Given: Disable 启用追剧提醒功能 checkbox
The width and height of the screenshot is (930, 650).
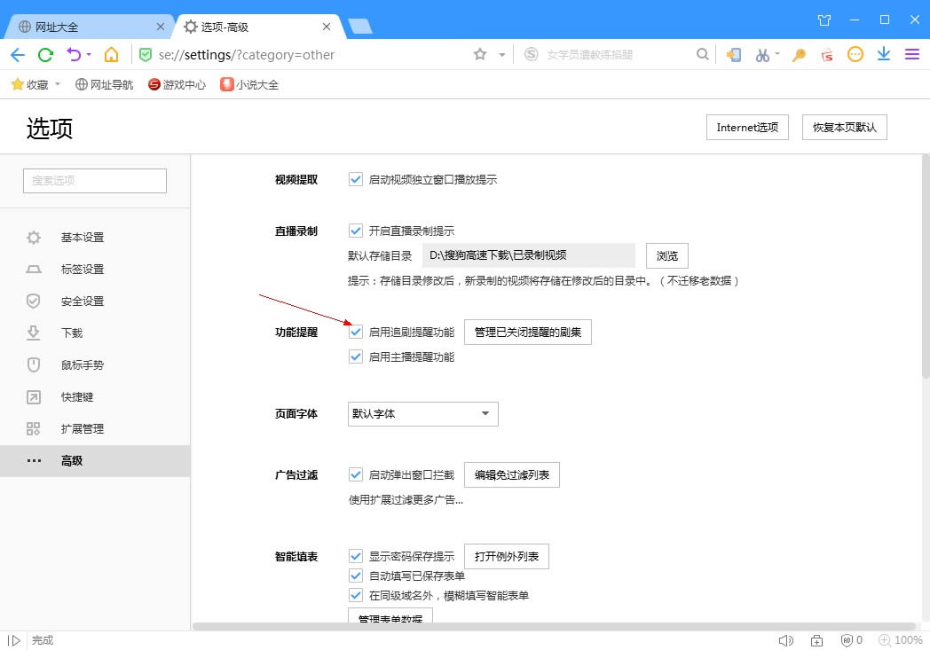Looking at the screenshot, I should pos(356,333).
